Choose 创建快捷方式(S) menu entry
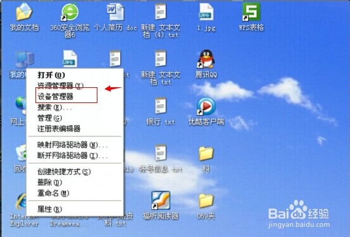This screenshot has height=237, width=350. (75, 172)
